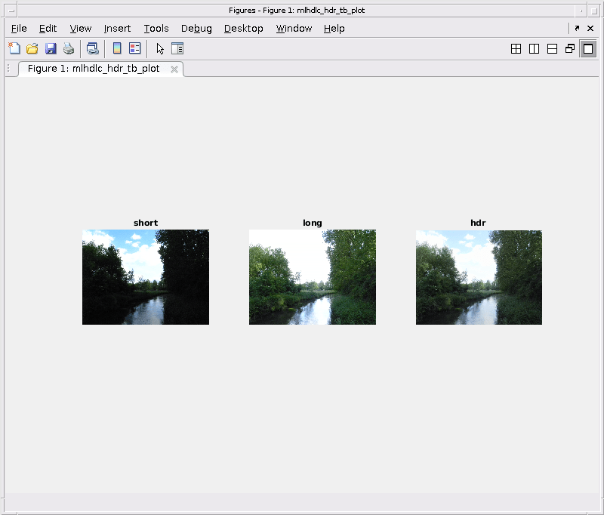Close the docked Figures panel with X
Screen dimensions: 604x515
[590, 28]
